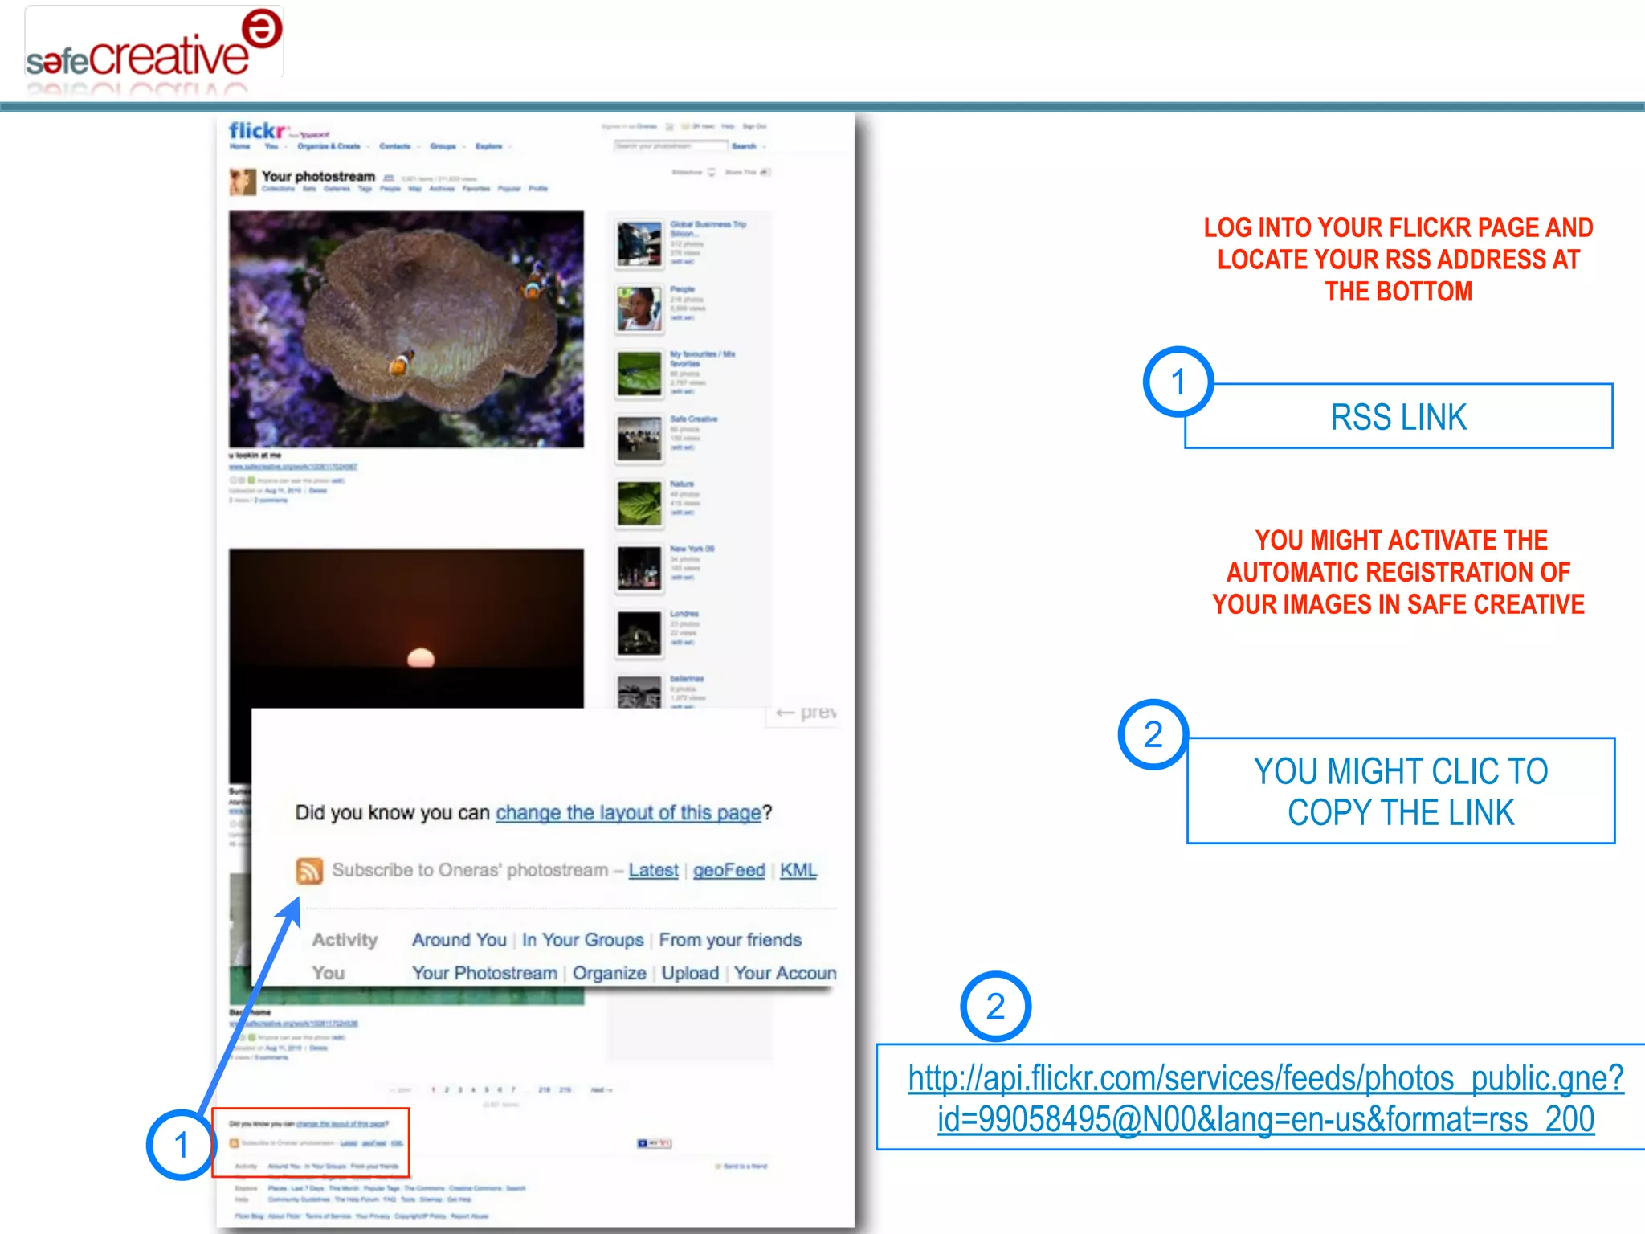Click the api.flickr.com RSS feed URL
Viewport: 1645px width, 1234px height.
coord(1266,1098)
